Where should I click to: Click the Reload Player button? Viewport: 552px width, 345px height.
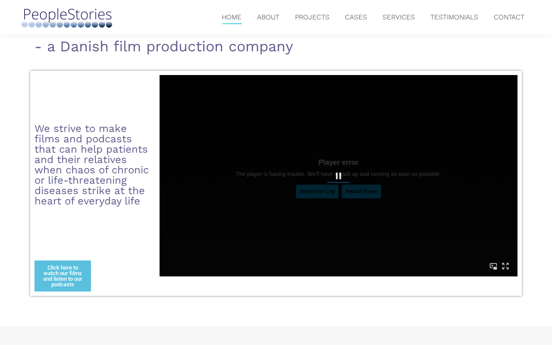tap(361, 191)
